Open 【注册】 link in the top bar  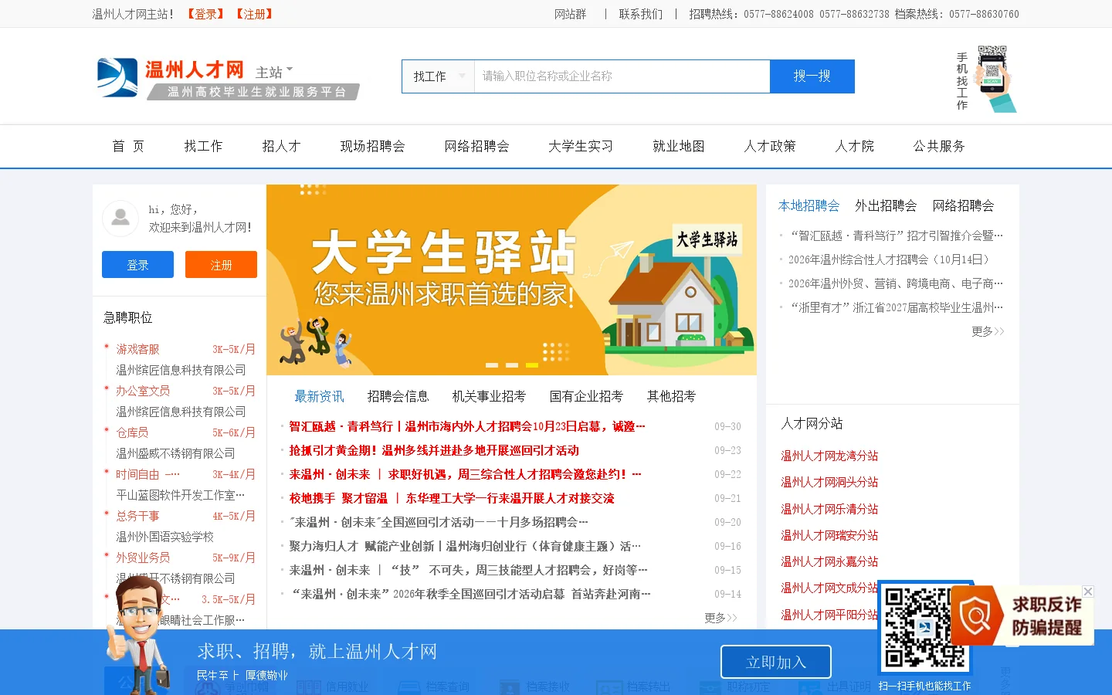point(255,14)
